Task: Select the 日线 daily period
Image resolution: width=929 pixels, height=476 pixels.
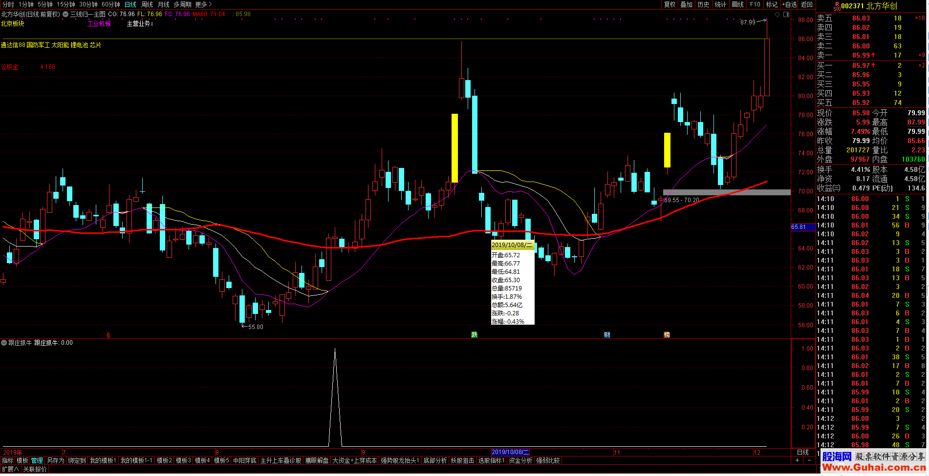Action: [130, 4]
